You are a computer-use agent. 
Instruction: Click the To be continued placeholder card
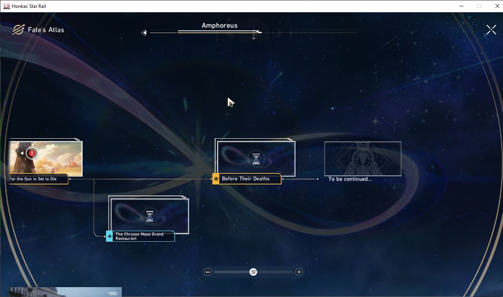pos(363,159)
